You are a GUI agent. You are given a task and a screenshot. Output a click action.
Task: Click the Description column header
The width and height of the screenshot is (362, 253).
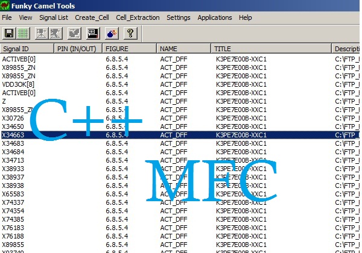click(x=347, y=49)
